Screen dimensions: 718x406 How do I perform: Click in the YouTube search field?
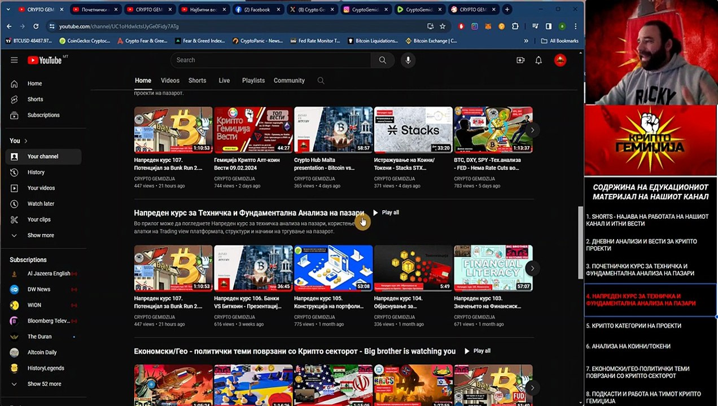click(271, 60)
